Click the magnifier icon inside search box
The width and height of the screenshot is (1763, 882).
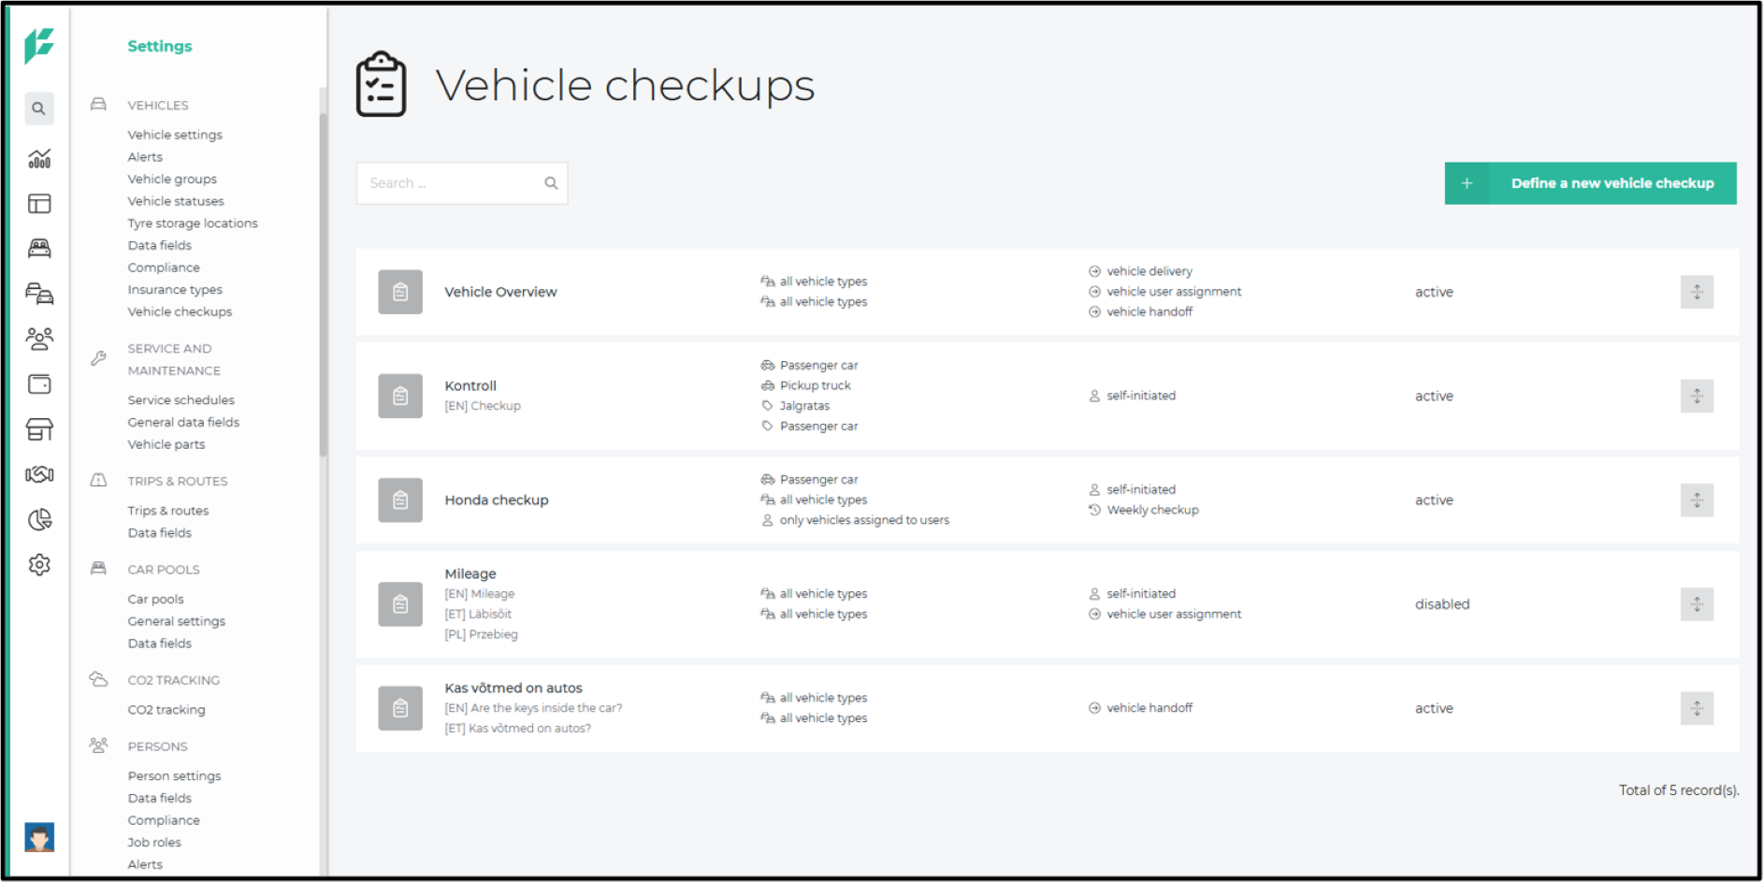tap(551, 183)
